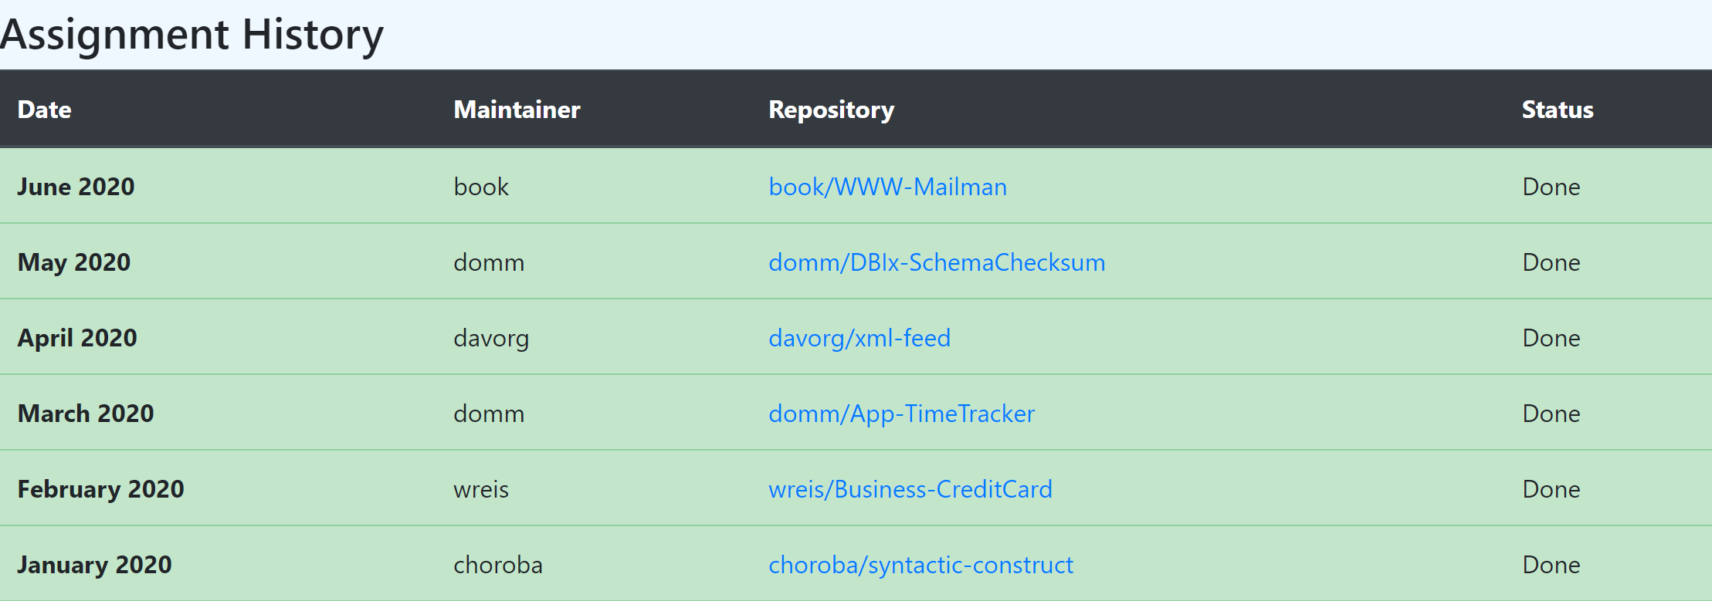Click maintainer davorg in April row
The height and width of the screenshot is (601, 1712).
click(x=491, y=339)
